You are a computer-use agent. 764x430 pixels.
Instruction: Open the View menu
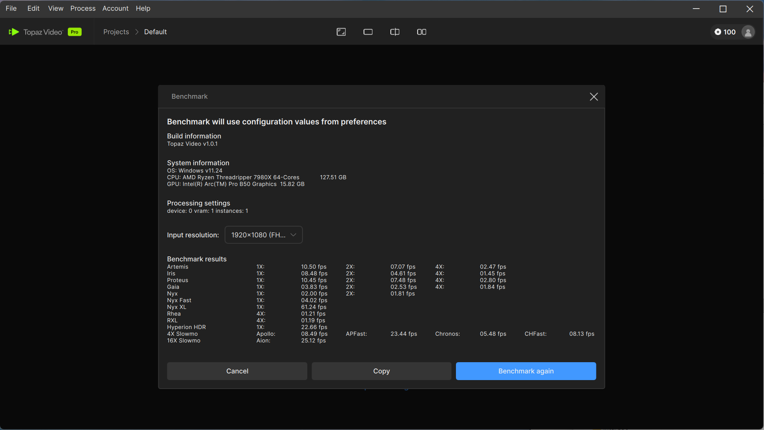click(x=56, y=8)
